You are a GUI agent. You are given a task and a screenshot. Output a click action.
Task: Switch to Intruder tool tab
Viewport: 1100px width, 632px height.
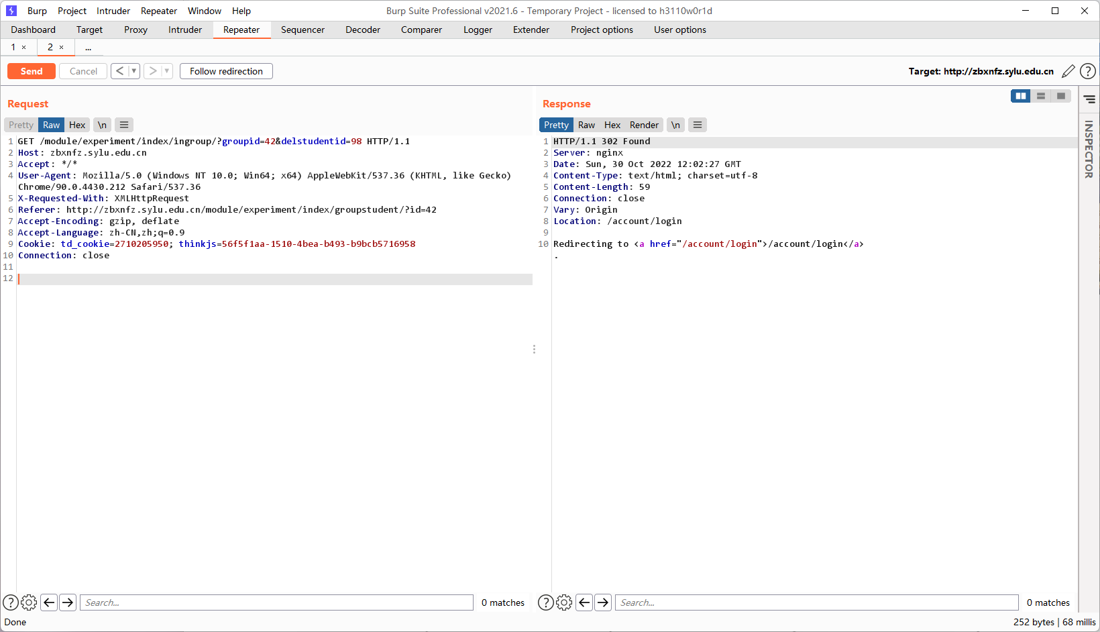[185, 30]
